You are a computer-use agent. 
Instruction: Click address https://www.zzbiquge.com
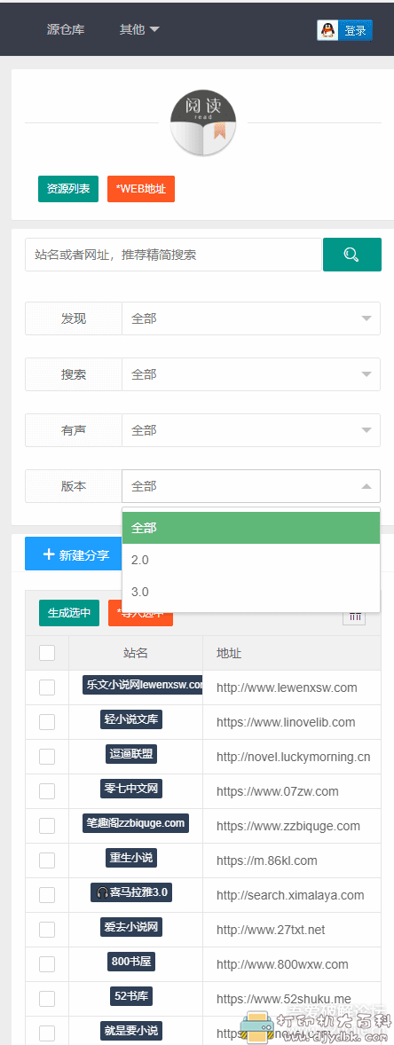pyautogui.click(x=288, y=827)
